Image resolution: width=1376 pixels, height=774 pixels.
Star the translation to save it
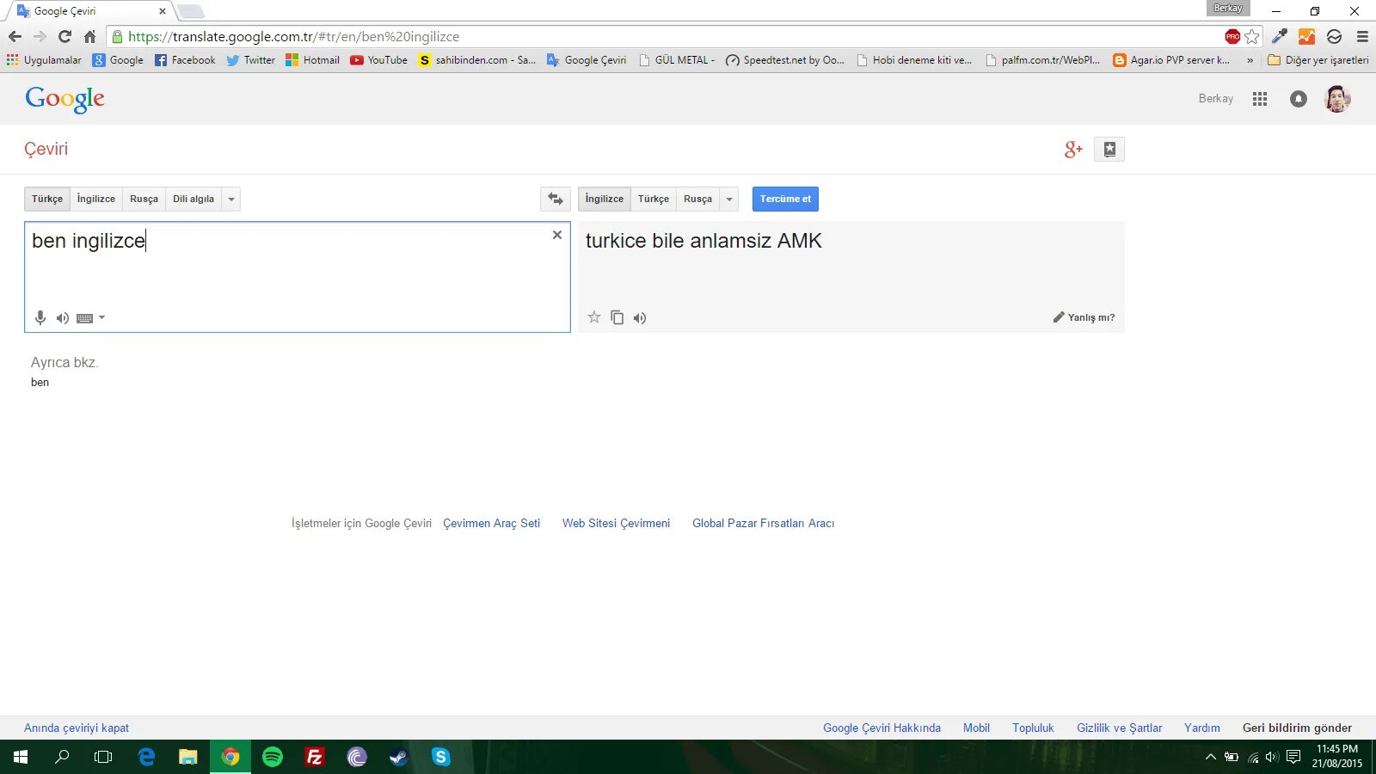coord(594,317)
